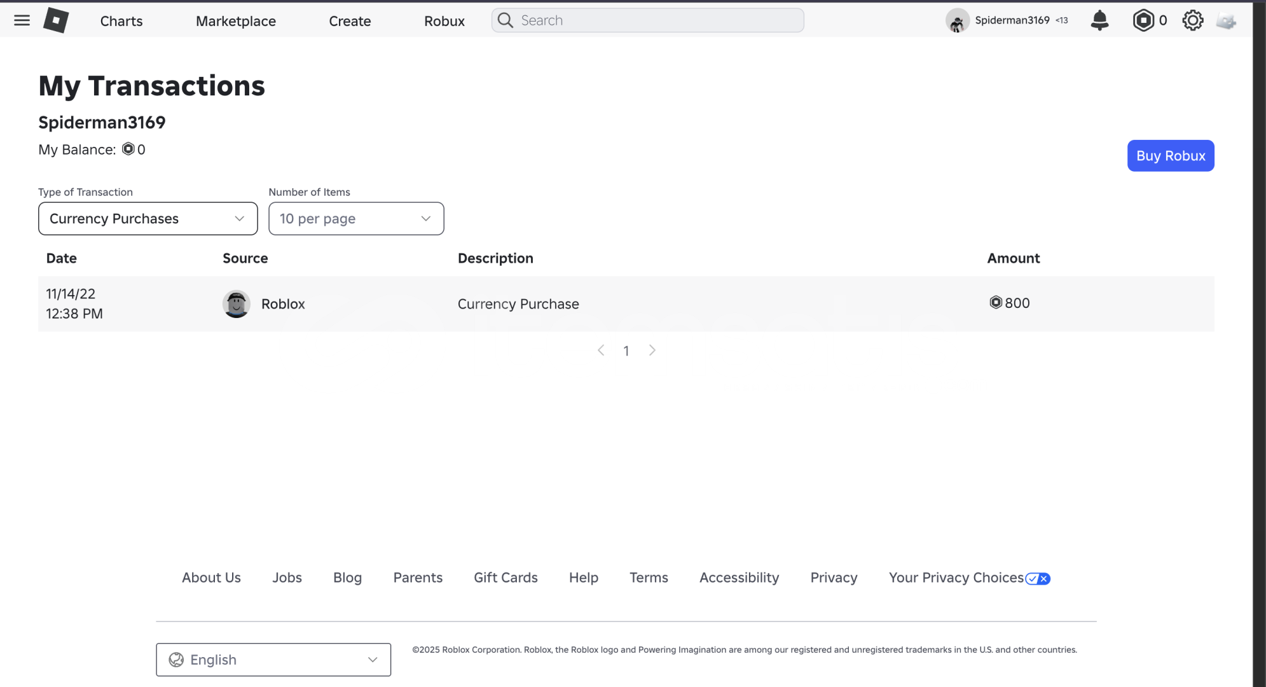Click the Robux icon beside 800 amount
Viewport: 1266px width, 687px height.
tap(996, 303)
